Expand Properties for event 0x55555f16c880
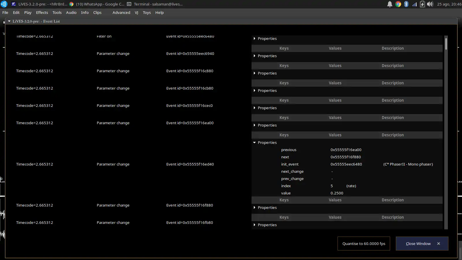Image resolution: width=462 pixels, height=260 pixels. 254,73
